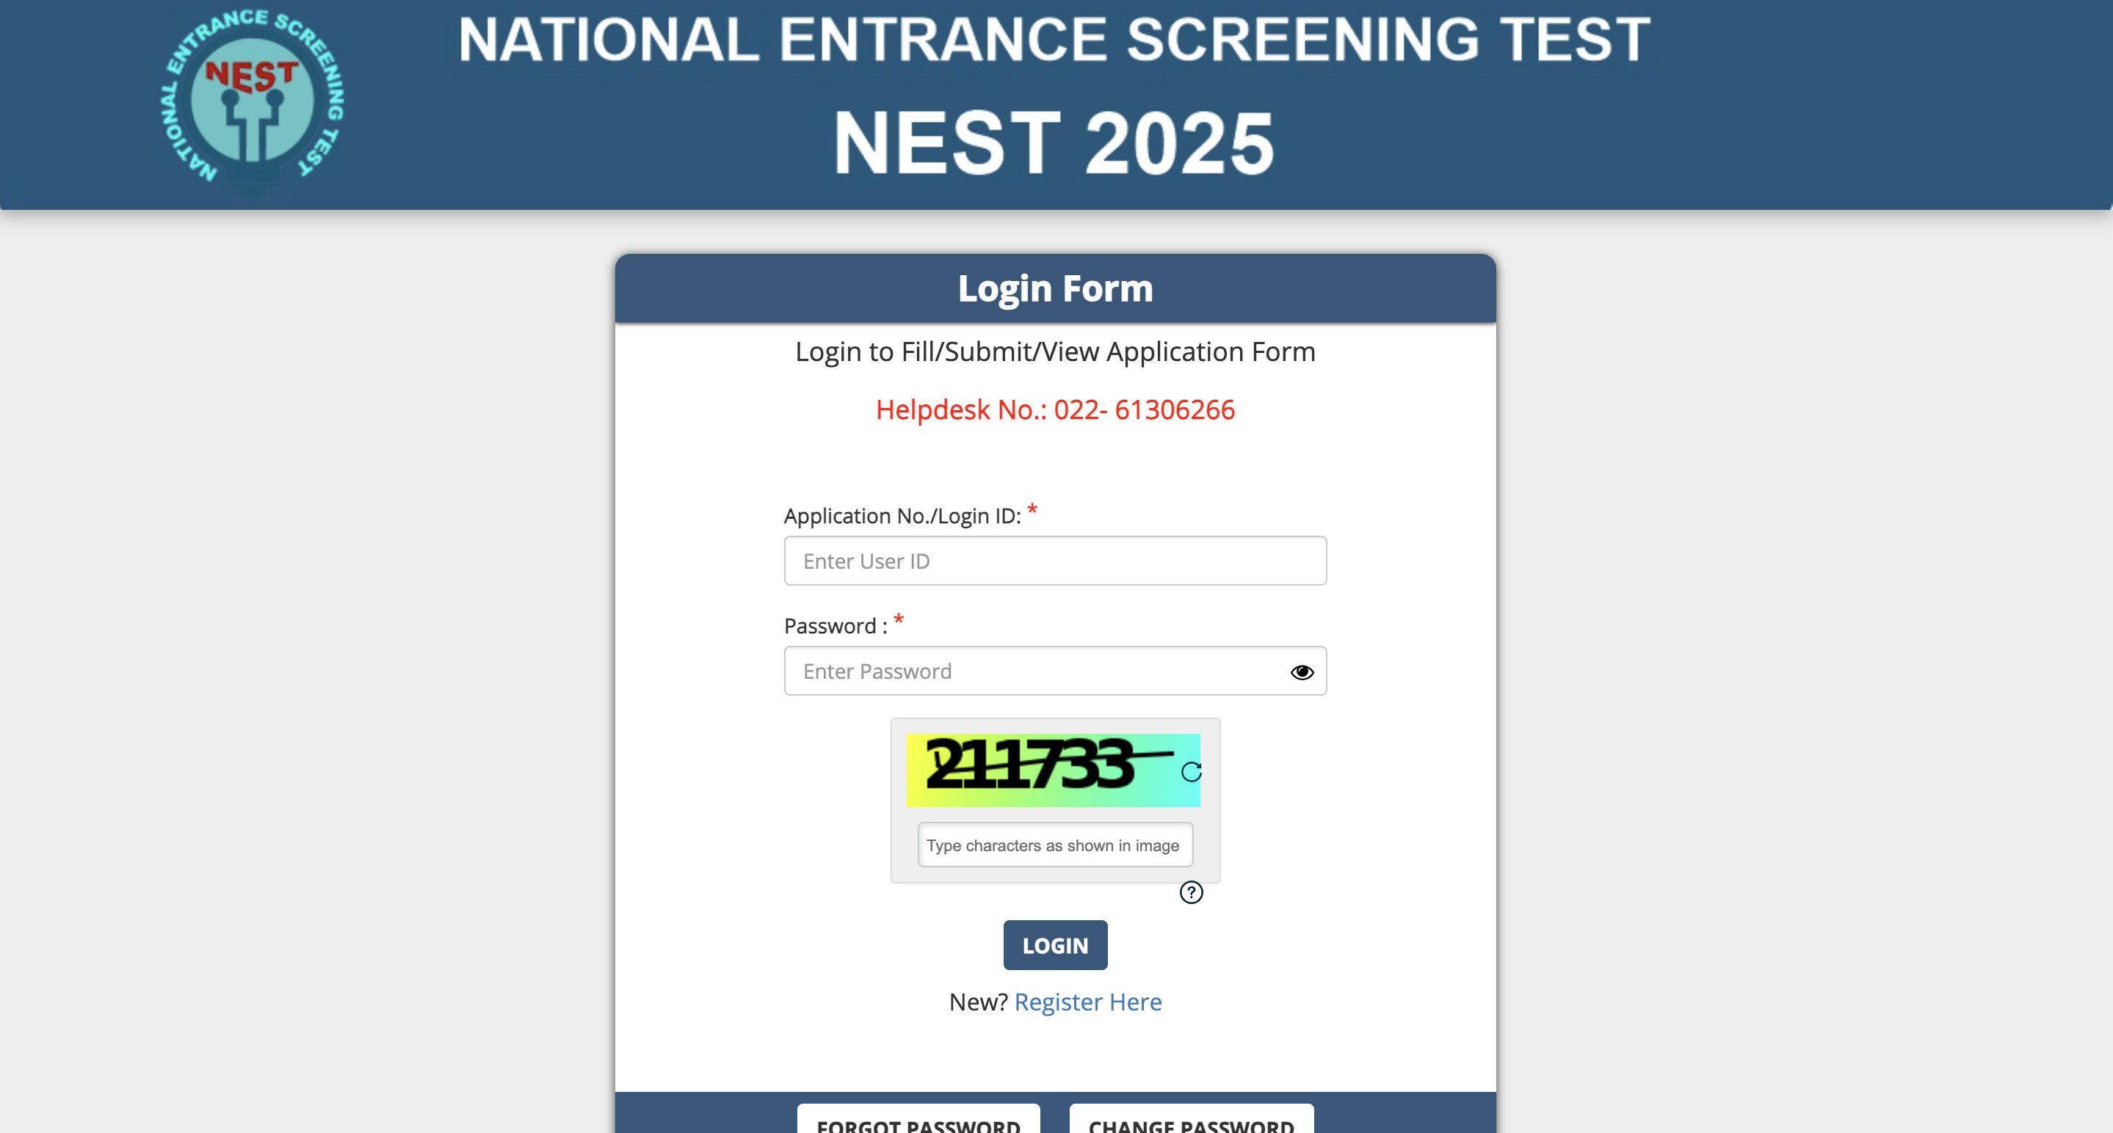This screenshot has height=1133, width=2113.
Task: Open the Register Here link
Action: [1087, 1002]
